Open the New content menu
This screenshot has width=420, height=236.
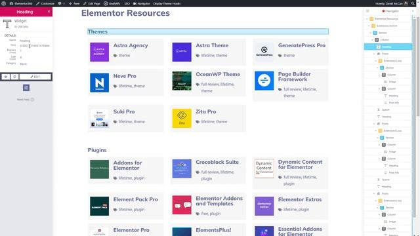(74, 3)
